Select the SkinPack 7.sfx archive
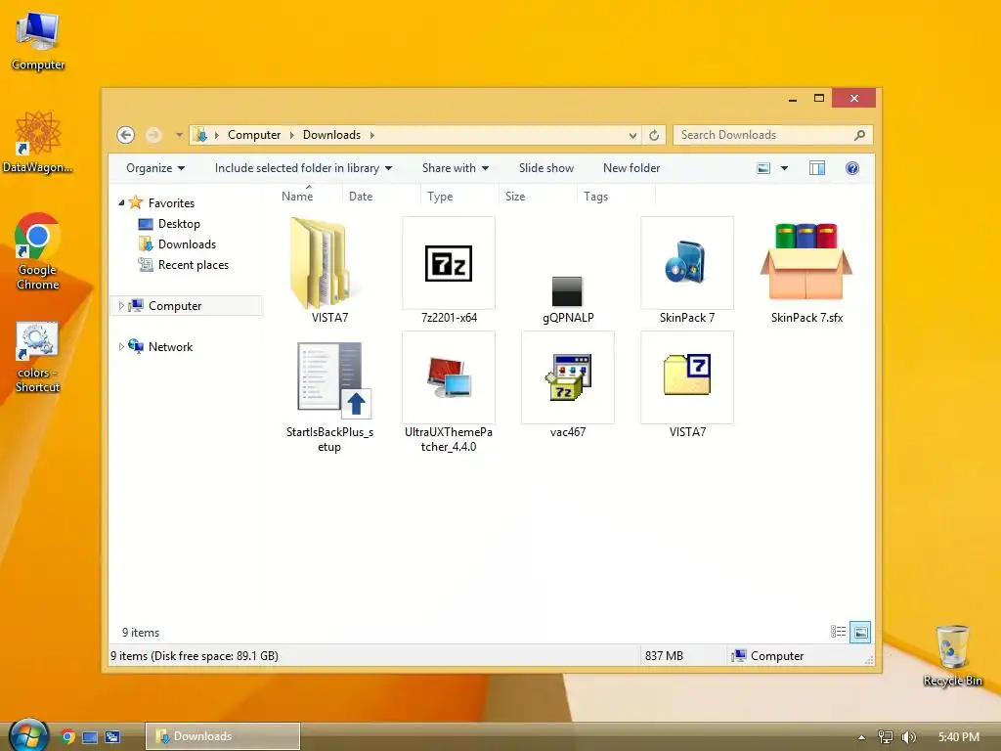The height and width of the screenshot is (751, 1001). (805, 262)
